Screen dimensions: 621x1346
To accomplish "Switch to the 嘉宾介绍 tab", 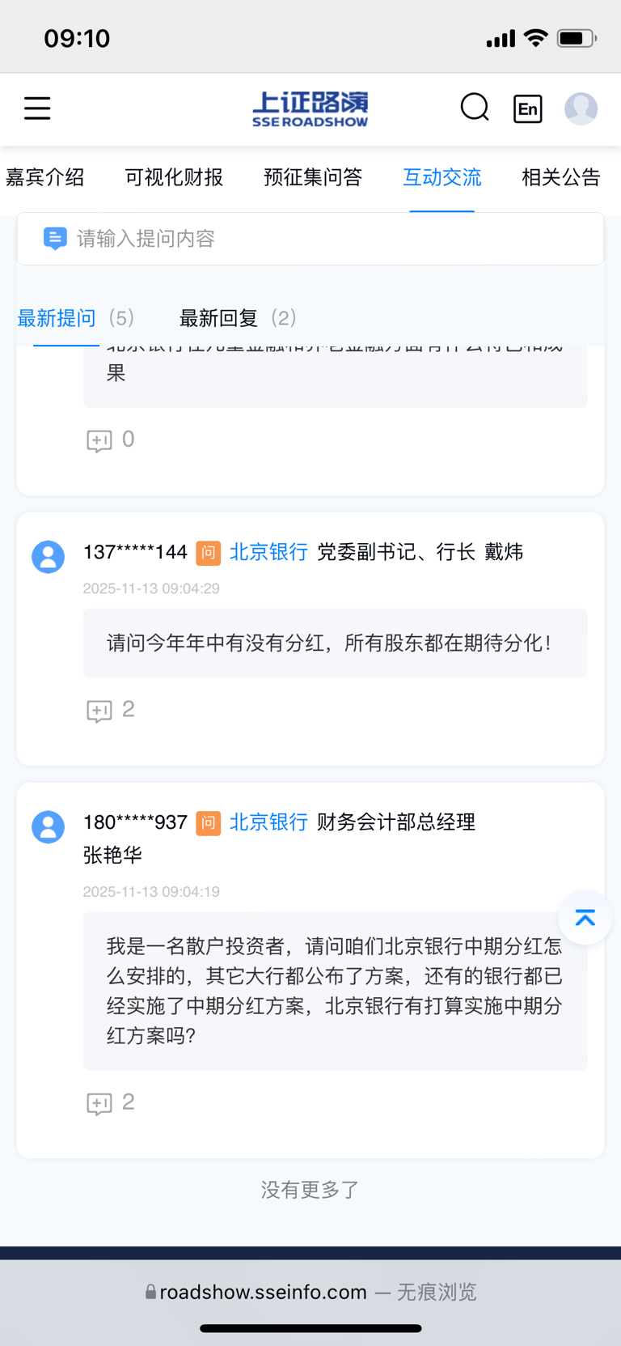I will 44,178.
